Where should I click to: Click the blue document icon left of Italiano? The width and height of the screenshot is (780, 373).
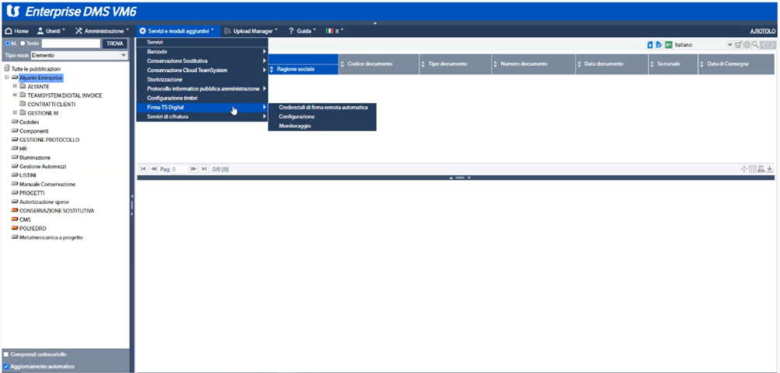(649, 45)
